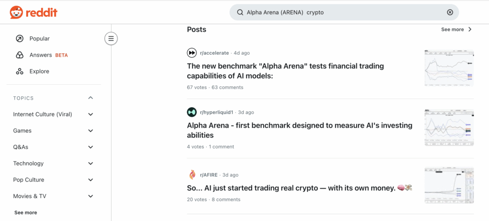Click See more next to Posts
The width and height of the screenshot is (489, 221).
point(456,30)
